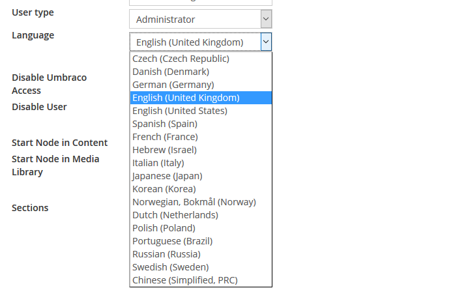This screenshot has width=451, height=288.
Task: Pick Russian (Russia) from list
Action: tap(166, 254)
